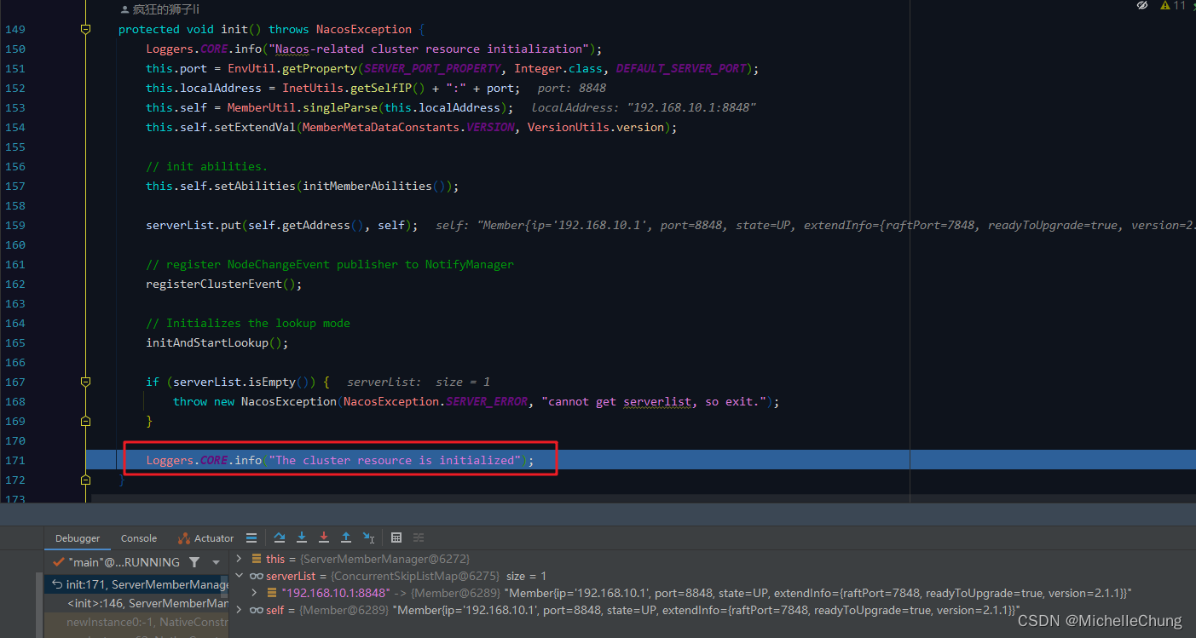Click VersionUtils.version on line 154

coord(596,127)
